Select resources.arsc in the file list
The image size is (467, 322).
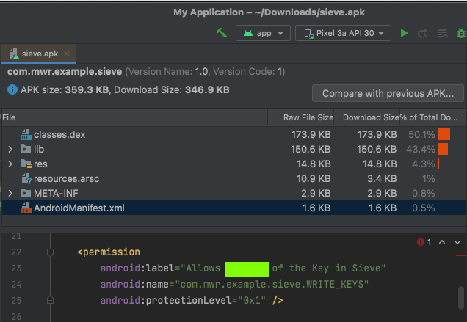coord(68,178)
